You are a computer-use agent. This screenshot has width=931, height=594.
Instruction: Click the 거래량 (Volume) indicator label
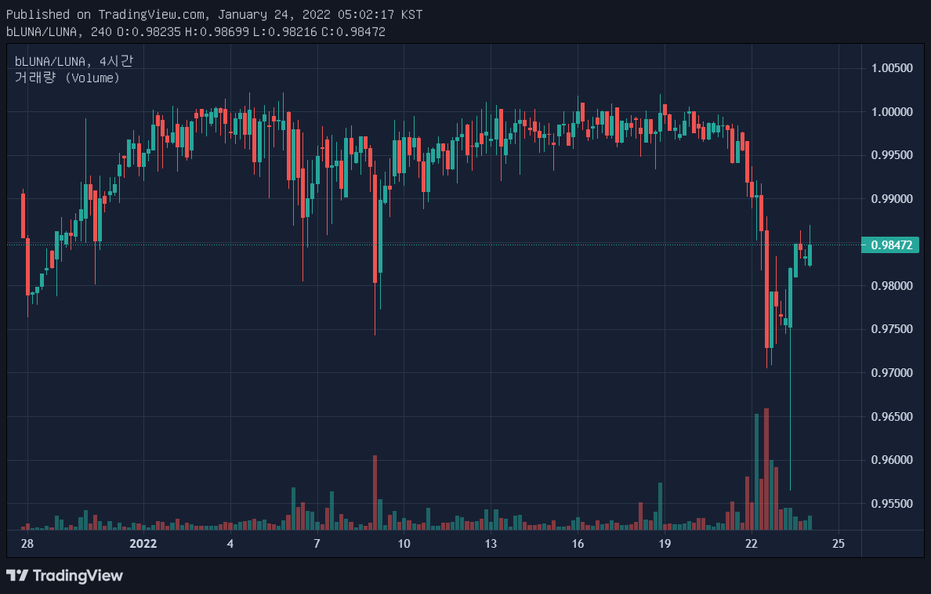coord(67,78)
